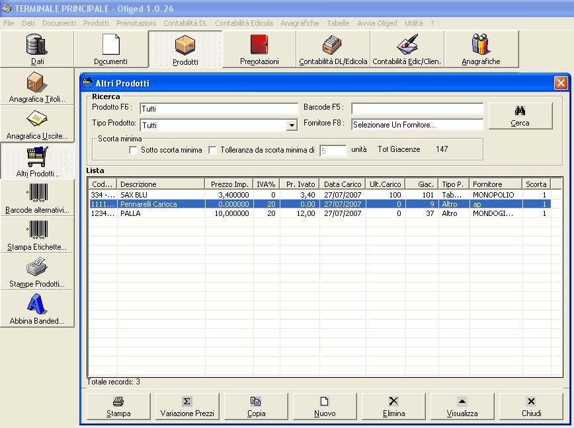The image size is (574, 428).
Task: Open the Prodotti menu
Action: pos(96,23)
